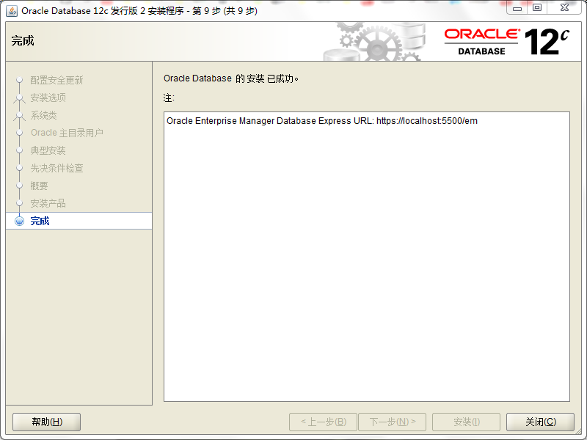This screenshot has height=440, width=587.
Task: Select the 配置安全更新 step
Action: pyautogui.click(x=56, y=80)
